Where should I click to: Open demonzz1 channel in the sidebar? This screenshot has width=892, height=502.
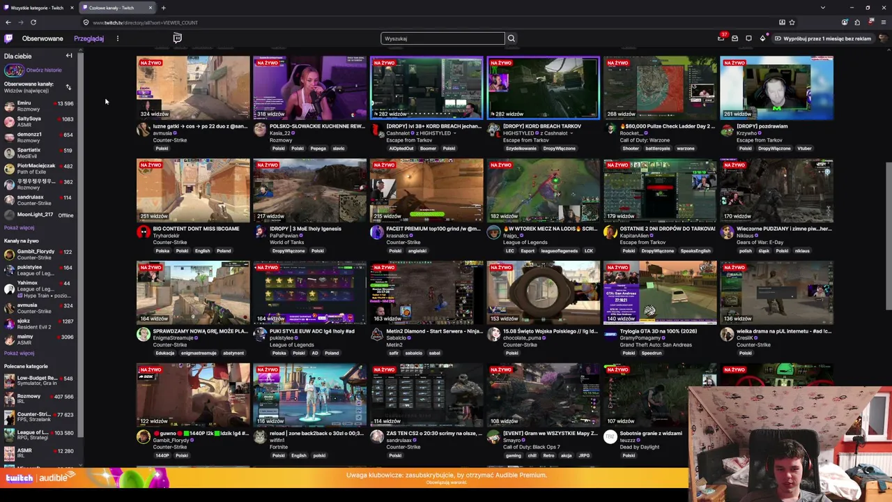coord(39,137)
